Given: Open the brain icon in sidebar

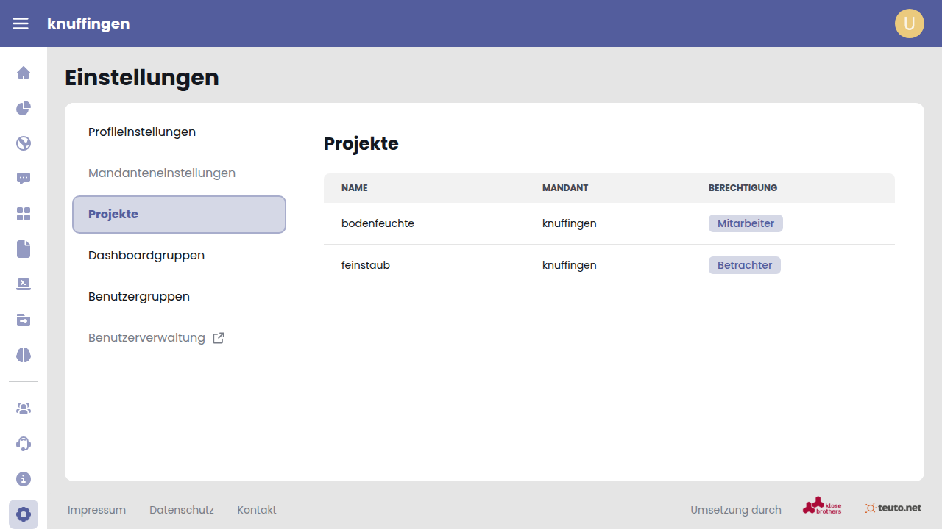Looking at the screenshot, I should coord(24,355).
